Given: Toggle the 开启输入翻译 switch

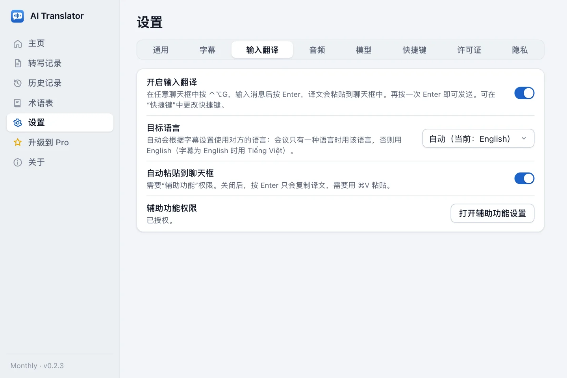Looking at the screenshot, I should tap(524, 93).
